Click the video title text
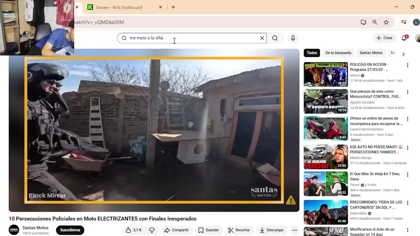Screen dimensions: 420x236 coord(103,219)
